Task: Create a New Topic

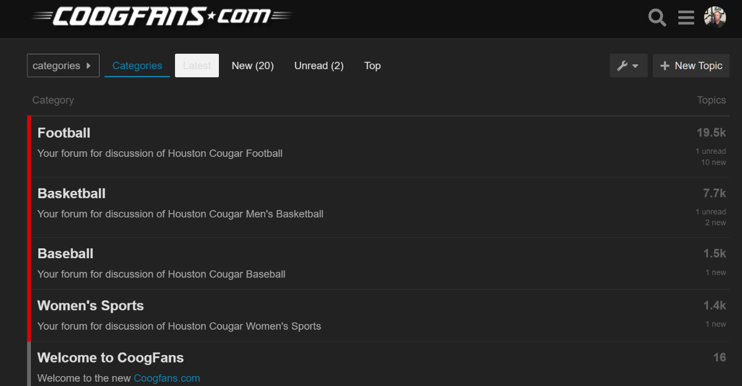Action: [691, 65]
